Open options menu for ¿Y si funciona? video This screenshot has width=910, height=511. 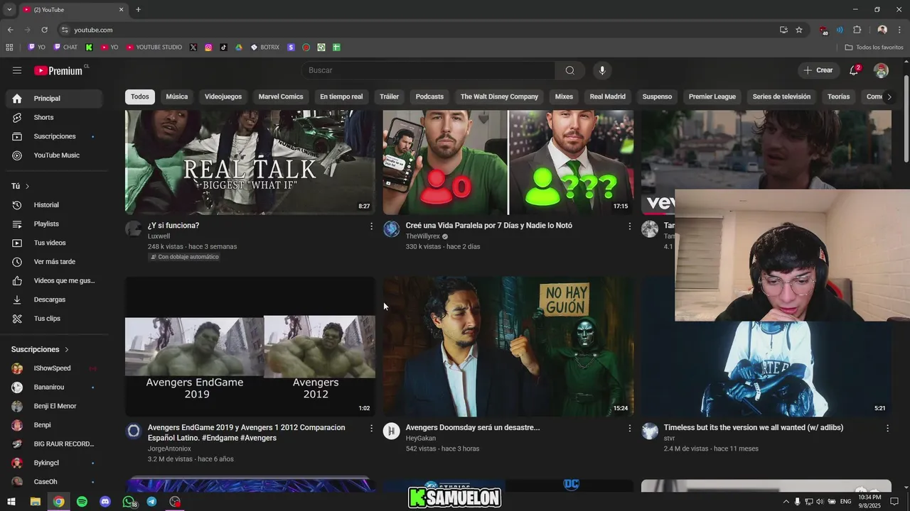point(371,226)
